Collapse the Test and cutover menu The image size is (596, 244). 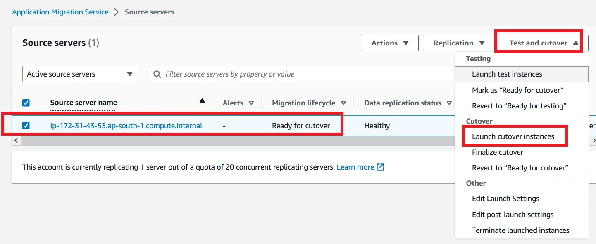point(544,43)
